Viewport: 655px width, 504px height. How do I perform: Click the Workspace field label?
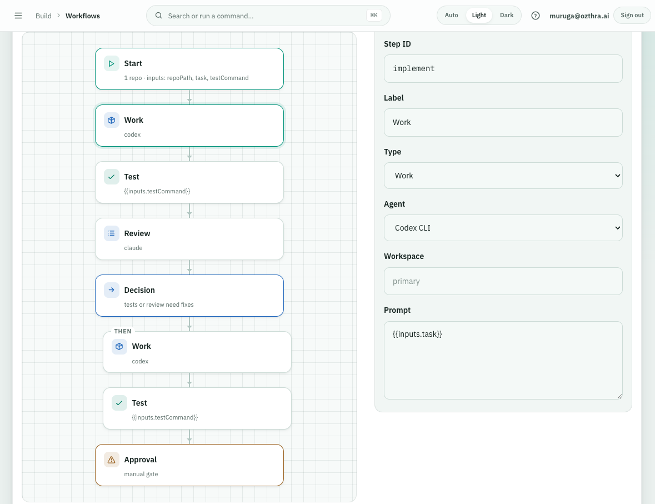tap(403, 256)
